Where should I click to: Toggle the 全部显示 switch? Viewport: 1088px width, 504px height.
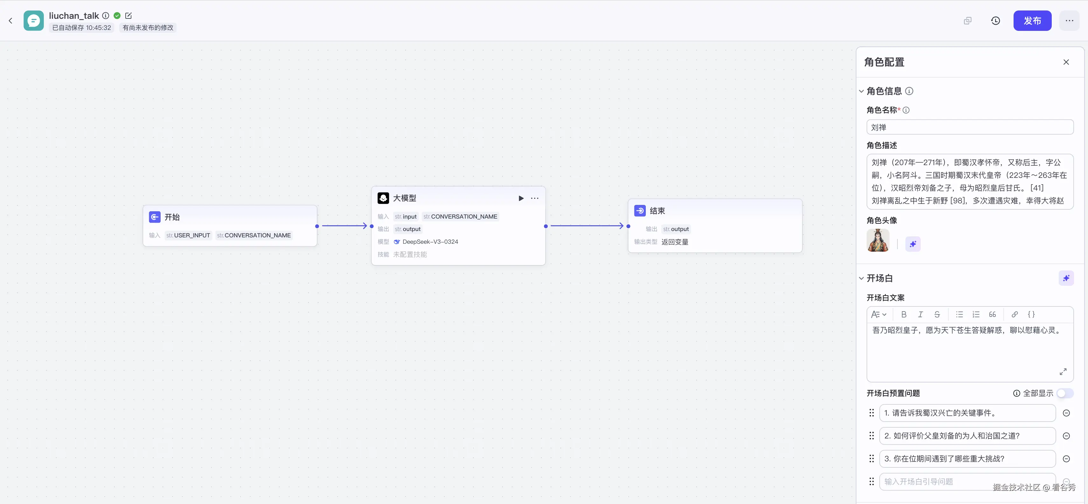coord(1064,393)
